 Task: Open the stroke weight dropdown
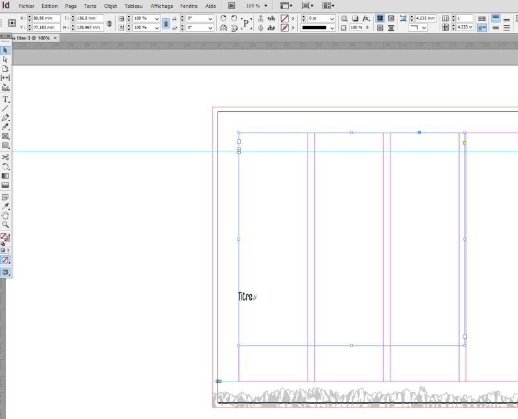pyautogui.click(x=331, y=19)
